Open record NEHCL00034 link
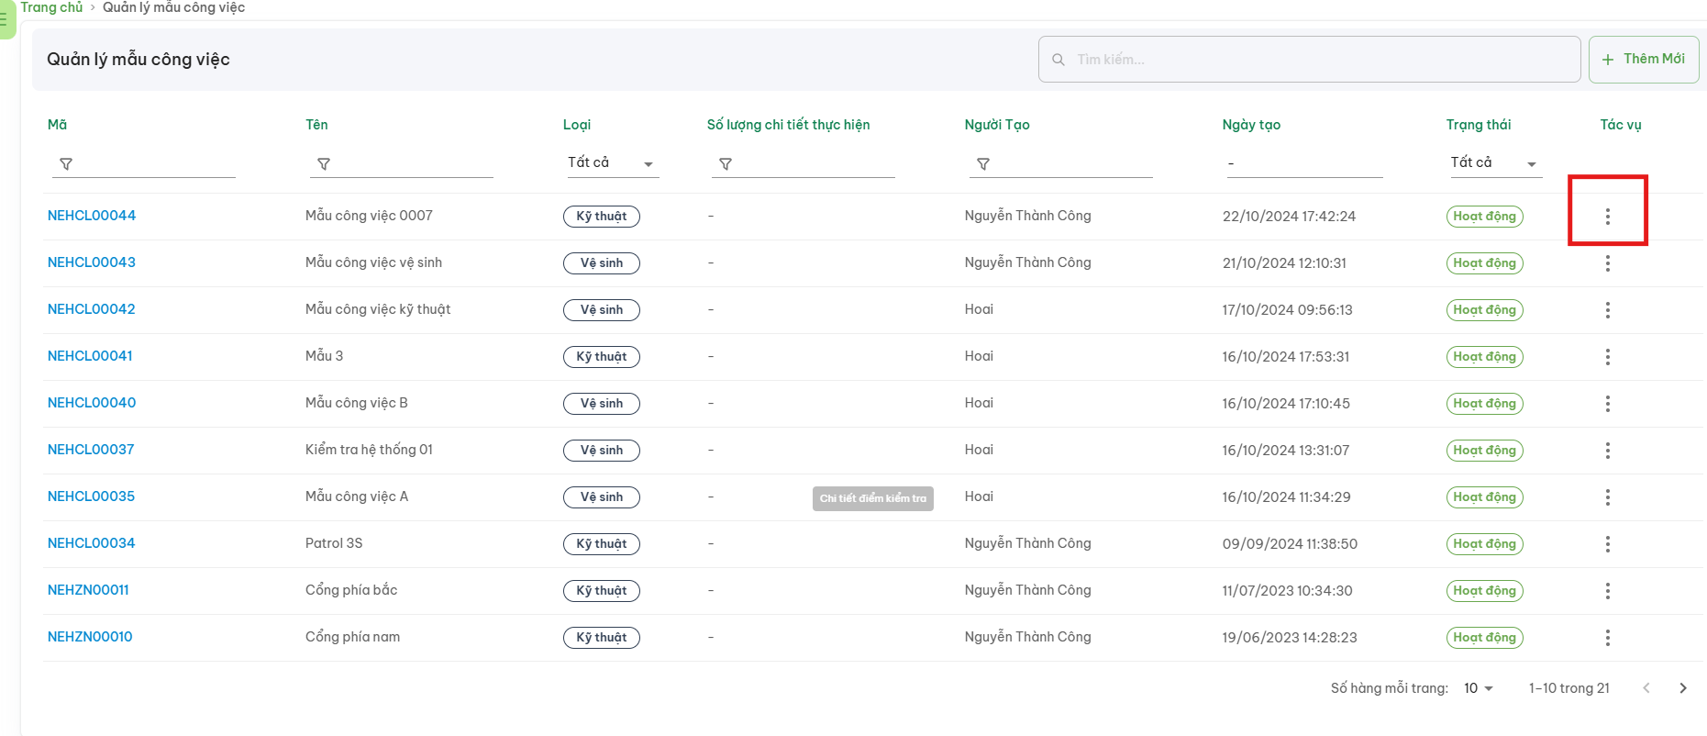 coord(91,543)
